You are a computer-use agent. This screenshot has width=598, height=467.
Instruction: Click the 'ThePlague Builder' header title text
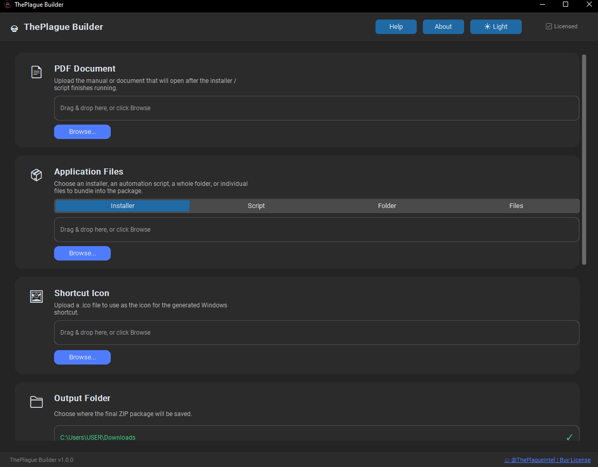(x=63, y=27)
